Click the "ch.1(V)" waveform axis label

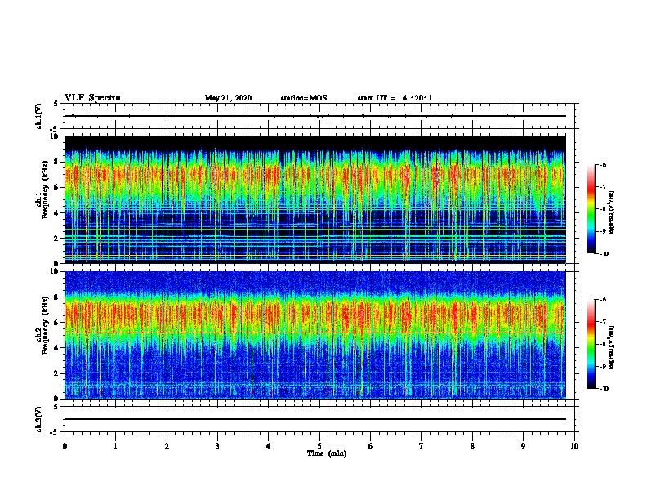(x=38, y=116)
